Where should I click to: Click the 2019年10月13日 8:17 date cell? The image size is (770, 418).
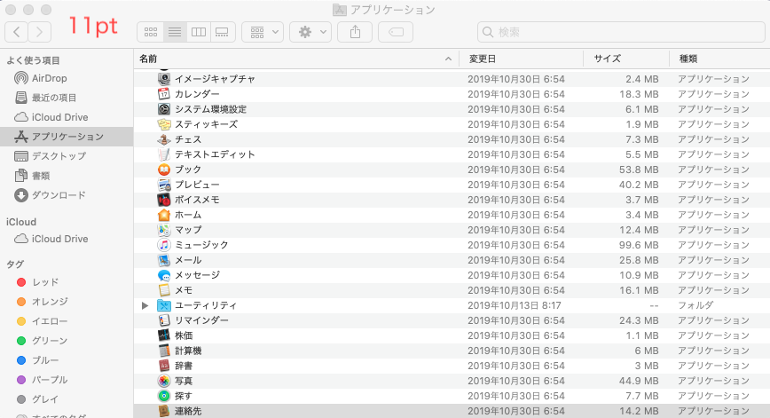coord(515,305)
